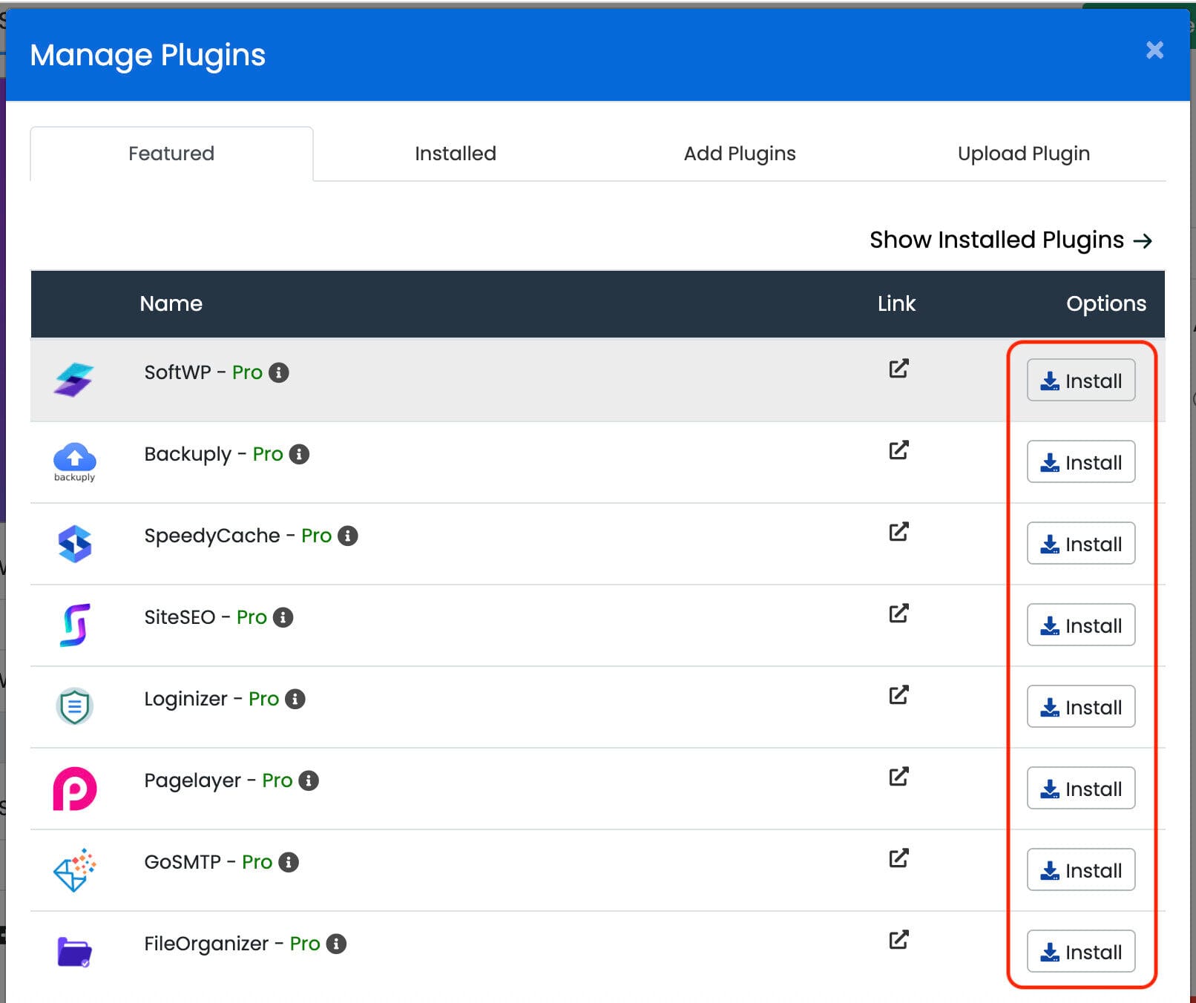Install the Loginizer plugin
The height and width of the screenshot is (1003, 1196).
click(1080, 707)
